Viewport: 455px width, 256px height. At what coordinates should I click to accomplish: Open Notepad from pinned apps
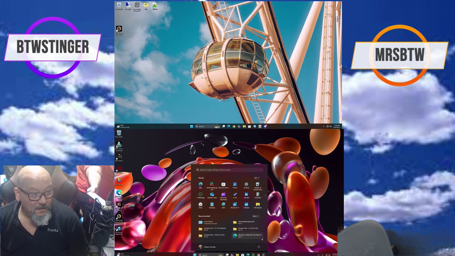coord(212,206)
